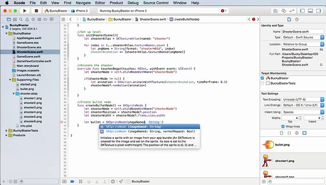Open the Debug menu
Image resolution: width=326 pixels, height=185 pixels.
pyautogui.click(x=133, y=3)
